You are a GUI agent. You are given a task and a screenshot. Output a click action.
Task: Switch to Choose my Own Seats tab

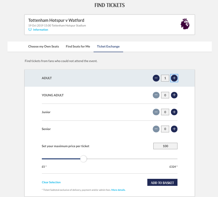[44, 46]
